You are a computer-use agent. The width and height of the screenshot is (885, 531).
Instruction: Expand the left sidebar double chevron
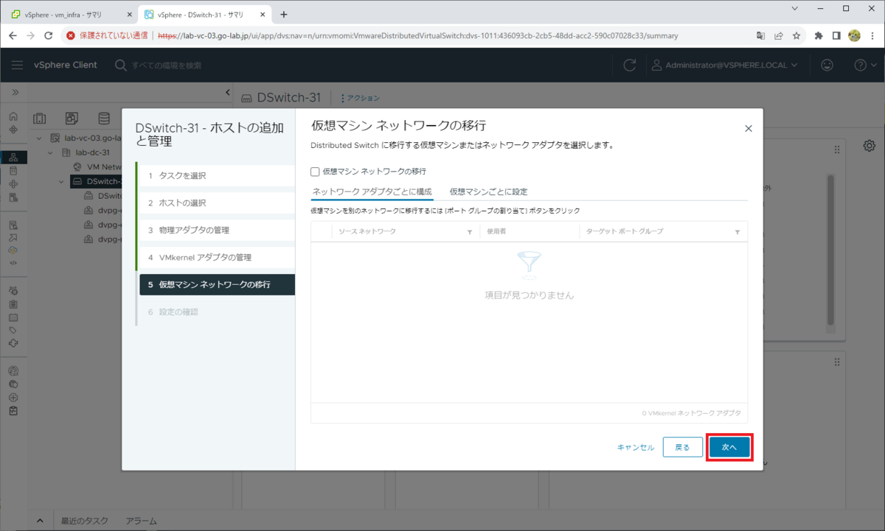pyautogui.click(x=15, y=92)
